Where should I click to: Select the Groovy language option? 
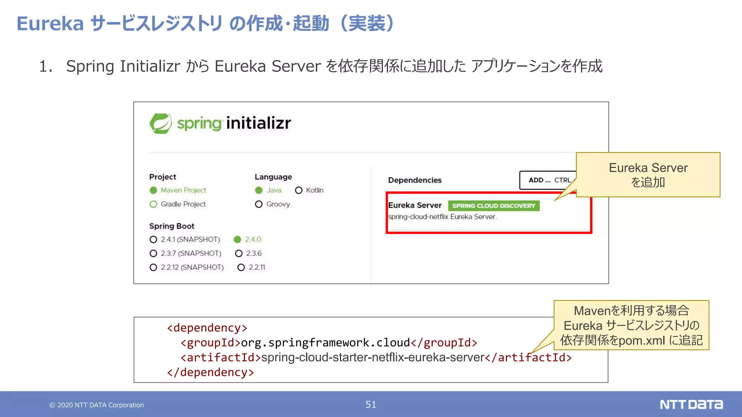259,204
